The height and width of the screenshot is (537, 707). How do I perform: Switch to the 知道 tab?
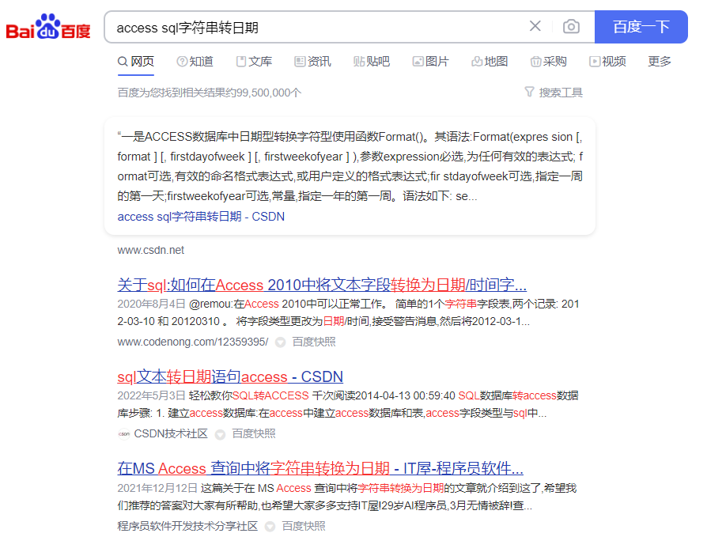tap(195, 62)
